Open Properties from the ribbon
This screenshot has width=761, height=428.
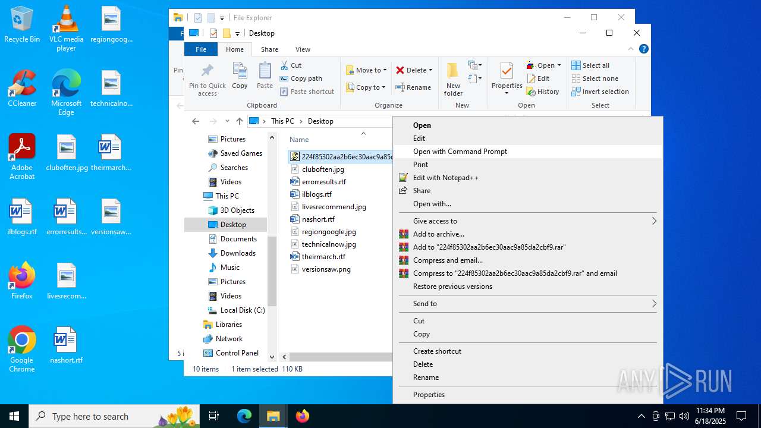[507, 78]
